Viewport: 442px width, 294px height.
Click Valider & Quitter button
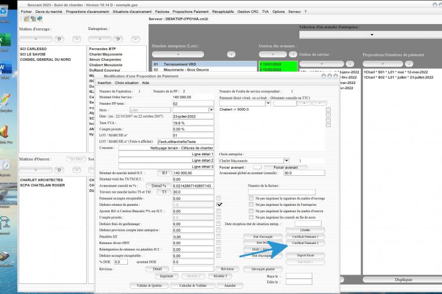[x=149, y=285]
